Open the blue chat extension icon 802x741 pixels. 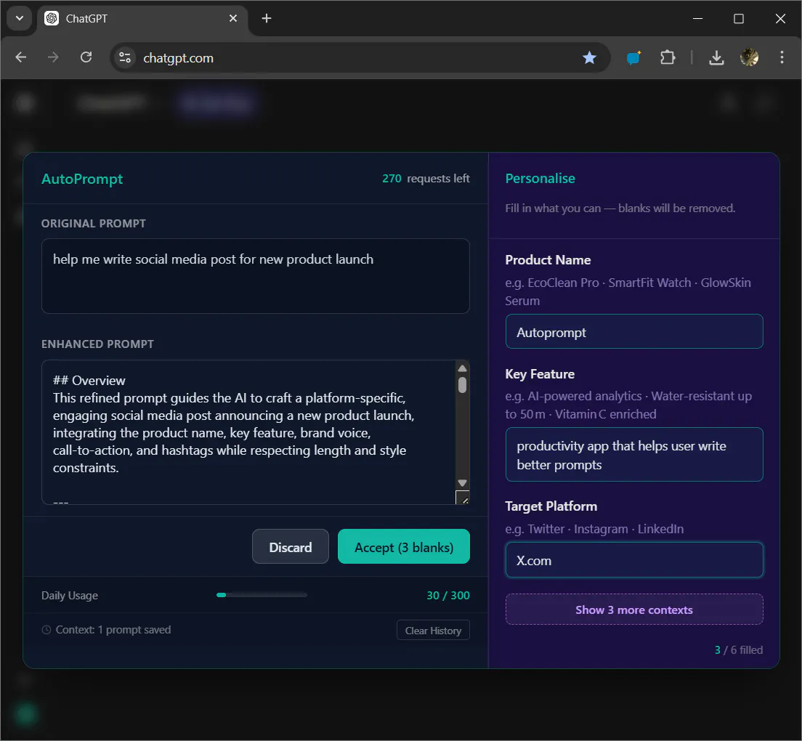[x=634, y=58]
